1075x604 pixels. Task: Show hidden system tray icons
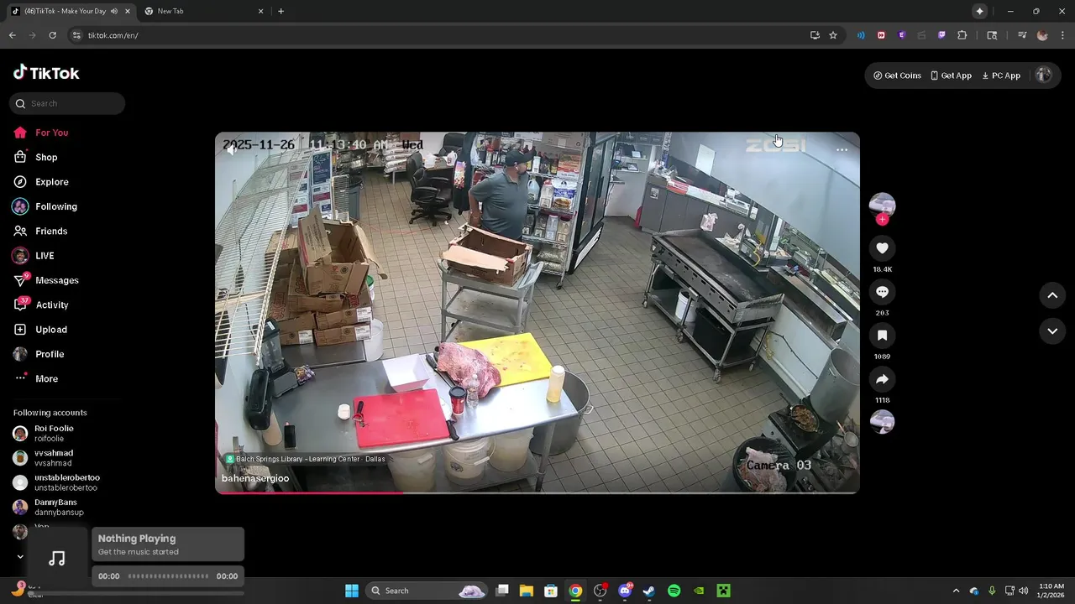point(956,591)
